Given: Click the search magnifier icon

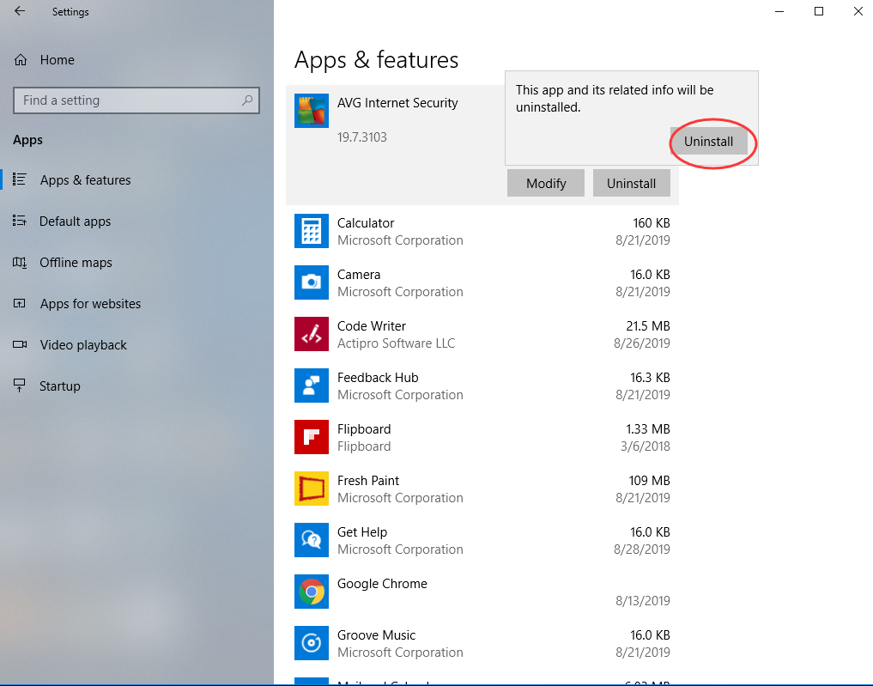Looking at the screenshot, I should tap(247, 100).
